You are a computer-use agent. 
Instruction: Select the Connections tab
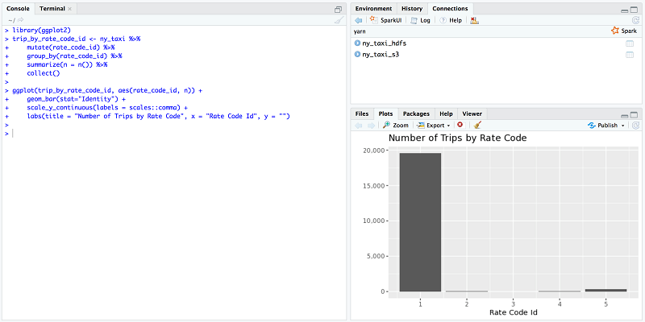[450, 9]
